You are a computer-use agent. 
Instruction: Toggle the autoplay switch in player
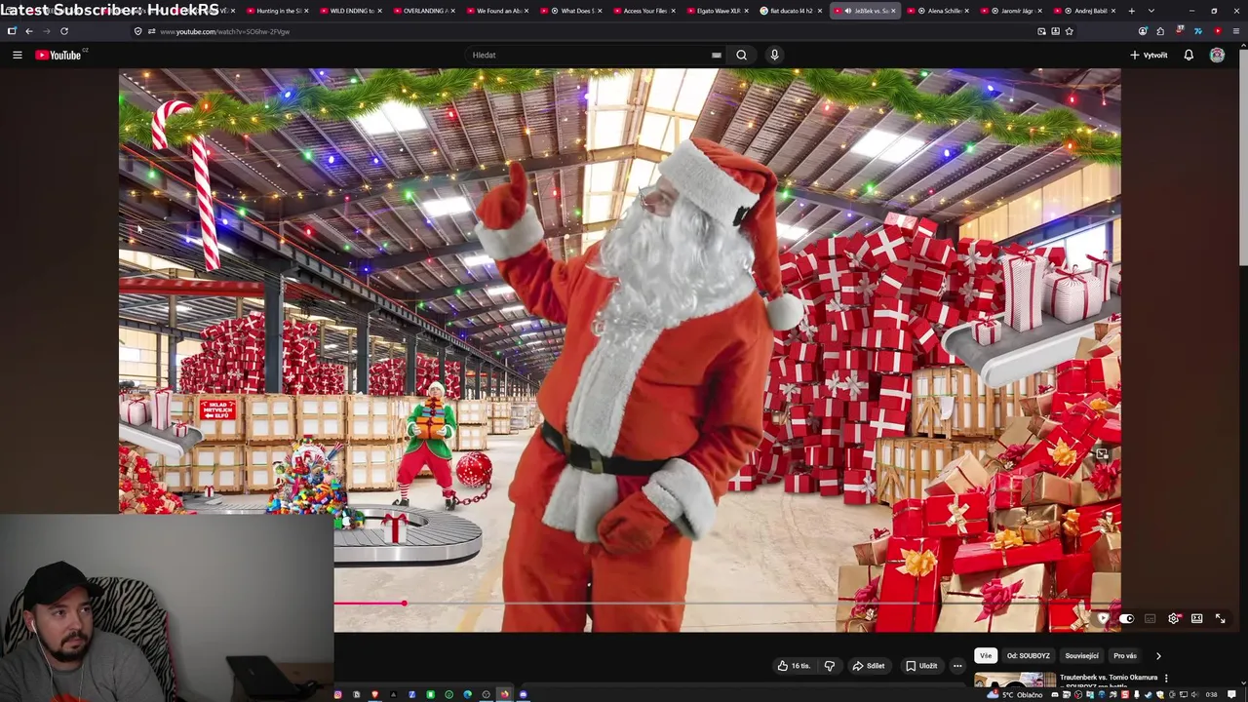[x=1126, y=618]
